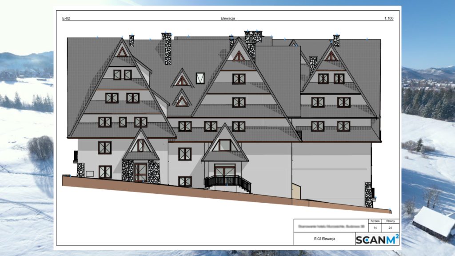
Task: Select the tallest stone chimney on the roof
Action: point(167,49)
